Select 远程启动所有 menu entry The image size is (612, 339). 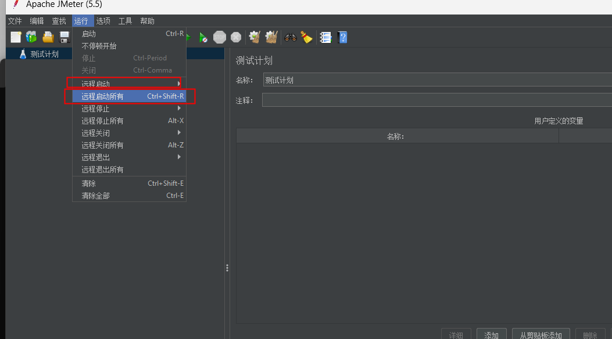click(129, 96)
